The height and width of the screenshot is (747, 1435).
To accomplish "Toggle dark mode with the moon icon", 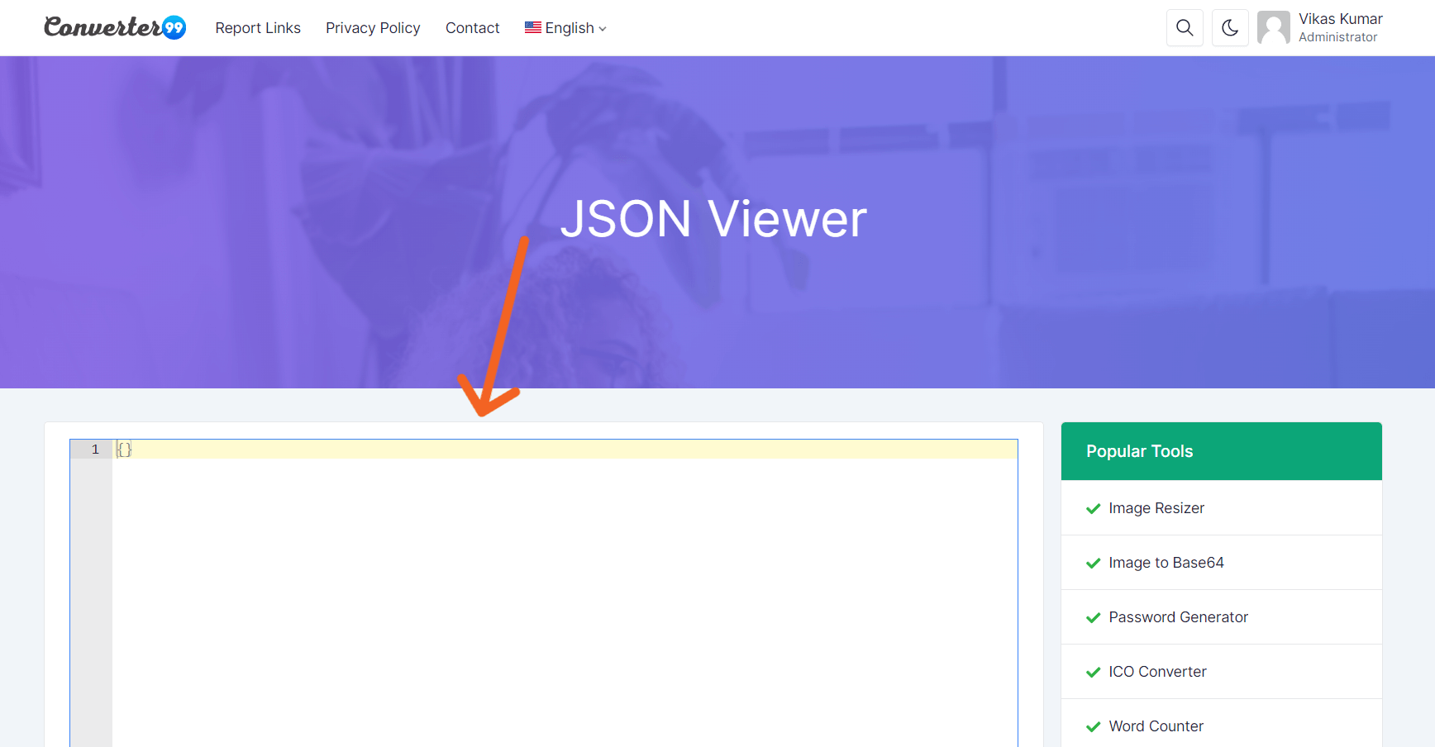I will pyautogui.click(x=1230, y=27).
